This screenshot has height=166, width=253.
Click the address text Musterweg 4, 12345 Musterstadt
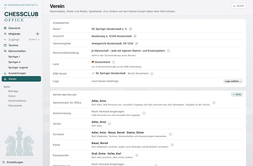pyautogui.click(x=112, y=36)
